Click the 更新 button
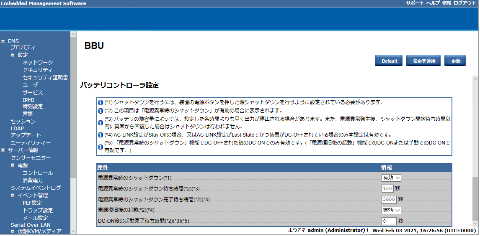This screenshot has height=236, width=480. click(x=455, y=61)
